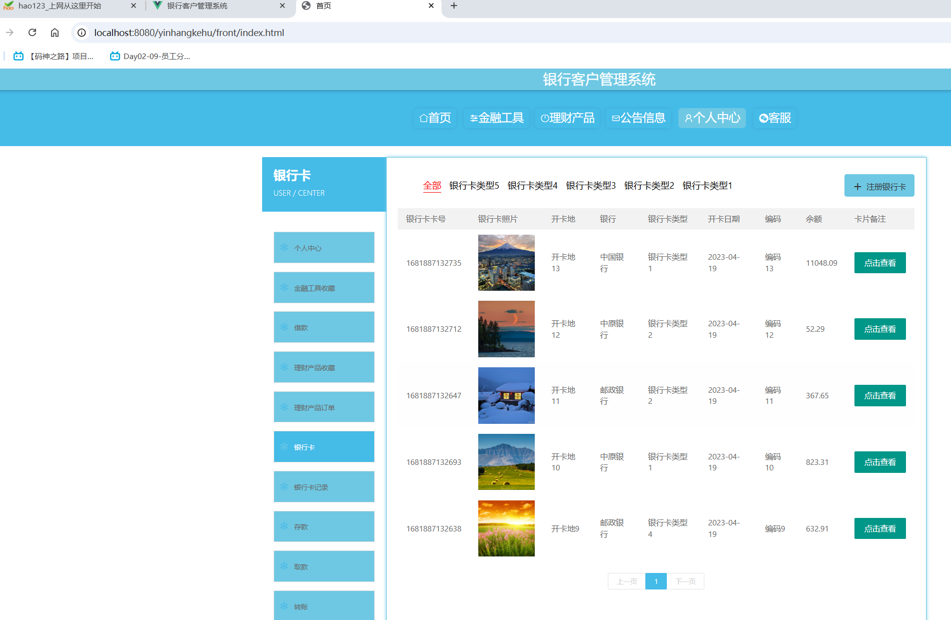
Task: Close the 首页 browser tab
Action: coord(431,6)
